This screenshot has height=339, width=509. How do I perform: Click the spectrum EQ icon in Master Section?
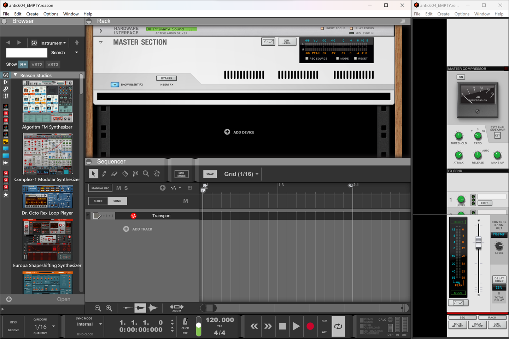(268, 42)
